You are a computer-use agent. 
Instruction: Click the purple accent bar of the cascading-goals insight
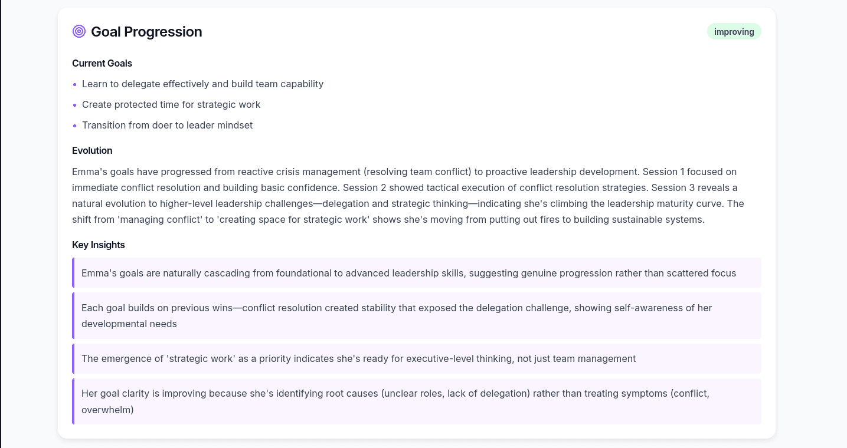coord(73,273)
